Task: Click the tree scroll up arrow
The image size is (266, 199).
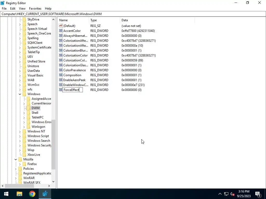Action: (53, 19)
